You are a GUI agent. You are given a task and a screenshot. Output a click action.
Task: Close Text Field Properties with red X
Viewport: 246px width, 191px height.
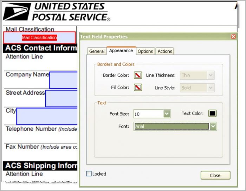click(x=233, y=36)
